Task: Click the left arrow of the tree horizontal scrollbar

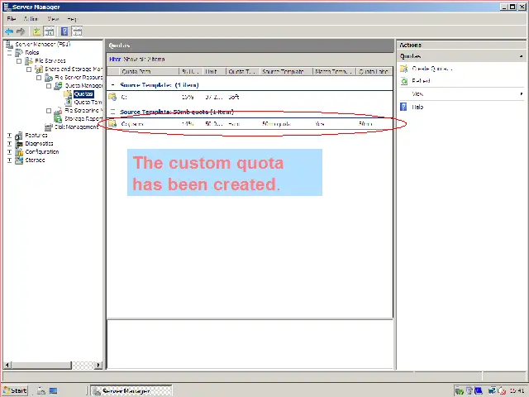Action: point(7,365)
